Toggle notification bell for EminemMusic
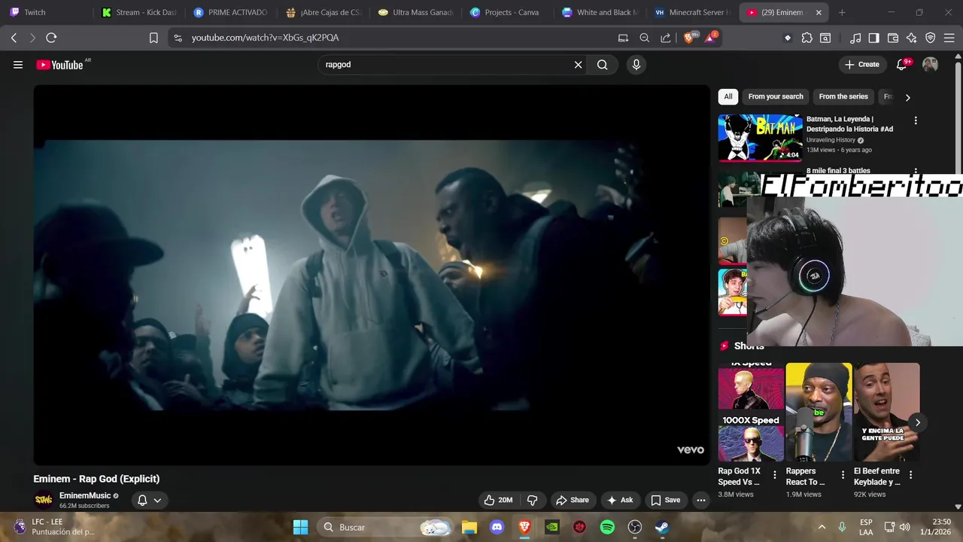This screenshot has width=963, height=542. (142, 500)
